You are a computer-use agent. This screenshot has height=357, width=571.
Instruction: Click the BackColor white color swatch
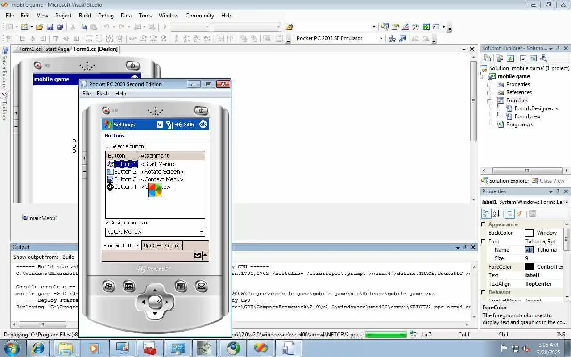[x=529, y=233]
